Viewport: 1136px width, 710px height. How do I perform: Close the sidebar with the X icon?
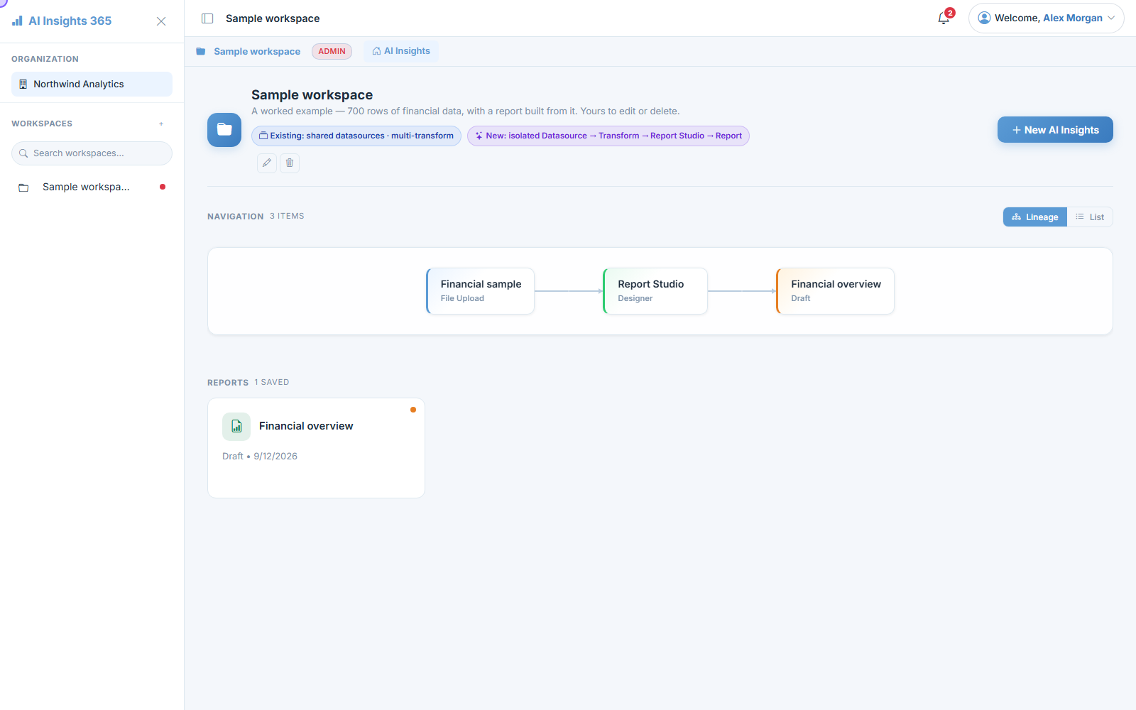click(x=161, y=21)
